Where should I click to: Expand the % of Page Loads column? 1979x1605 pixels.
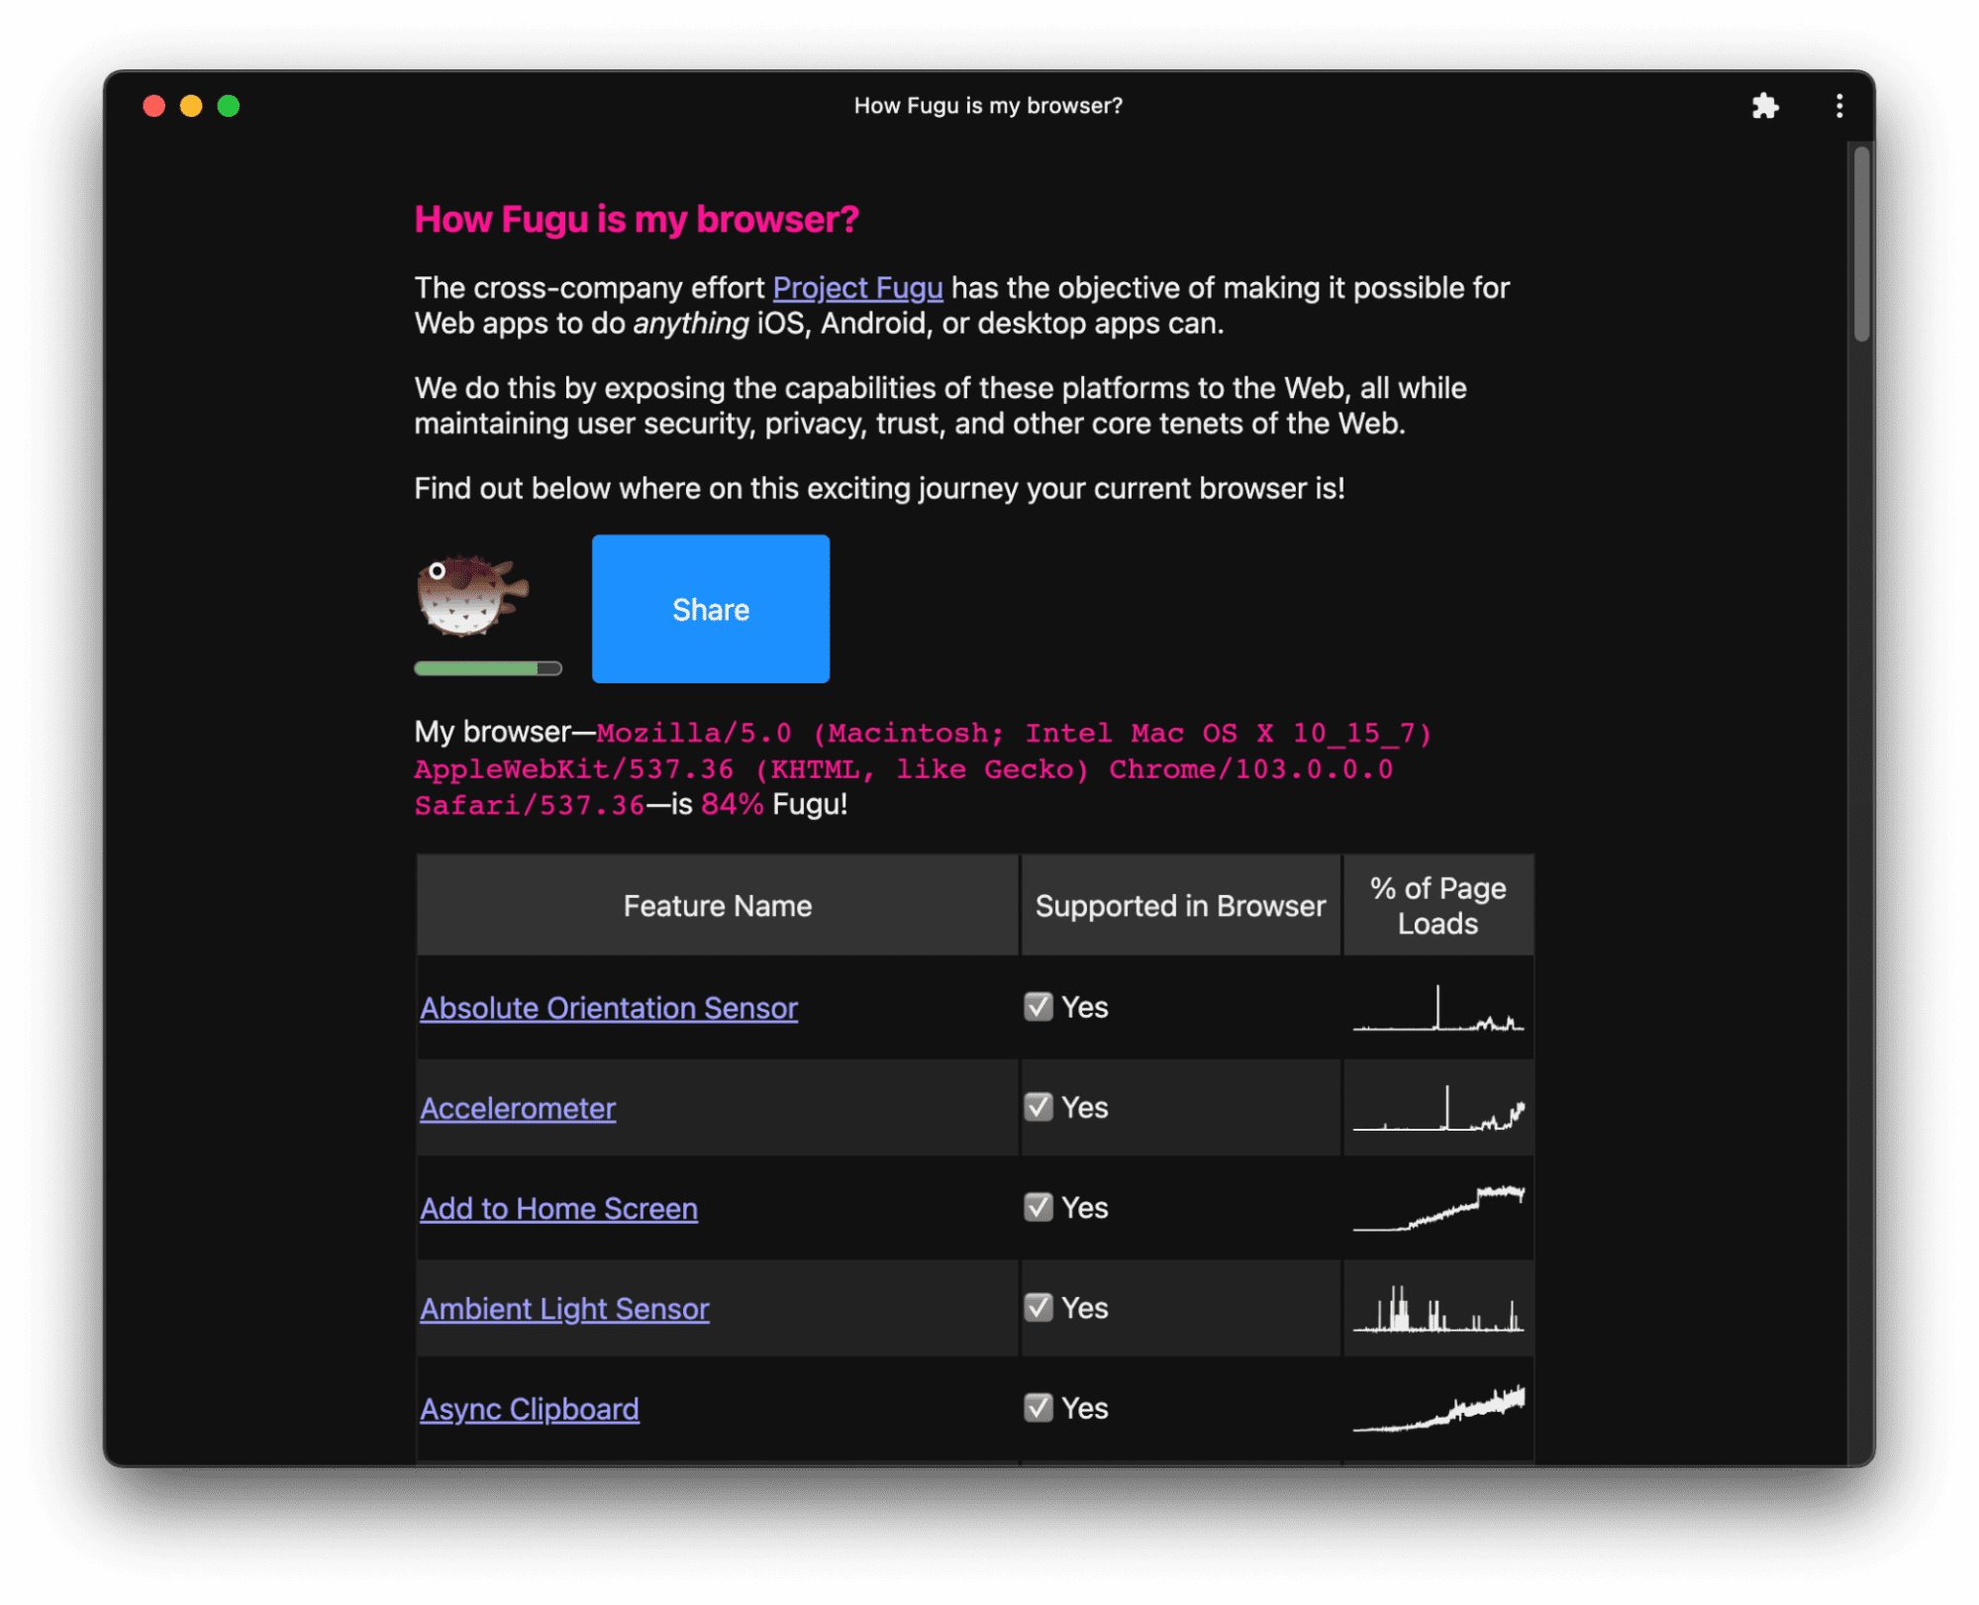tap(1442, 904)
